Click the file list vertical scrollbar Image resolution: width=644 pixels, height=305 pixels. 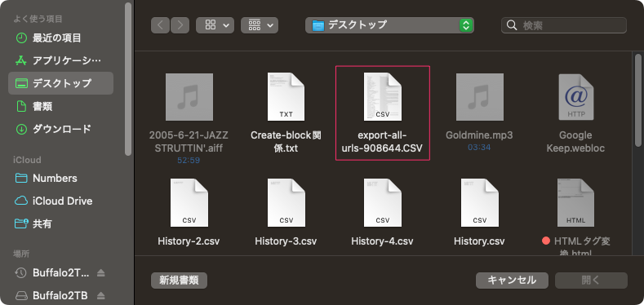point(638,99)
